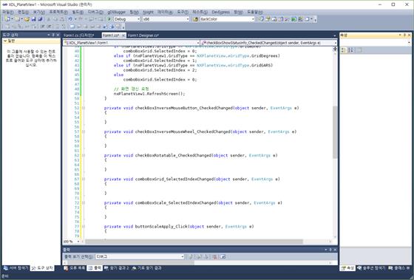The width and height of the screenshot is (414, 280).
Task: Click the New Project toolbar icon
Action: 7,19
